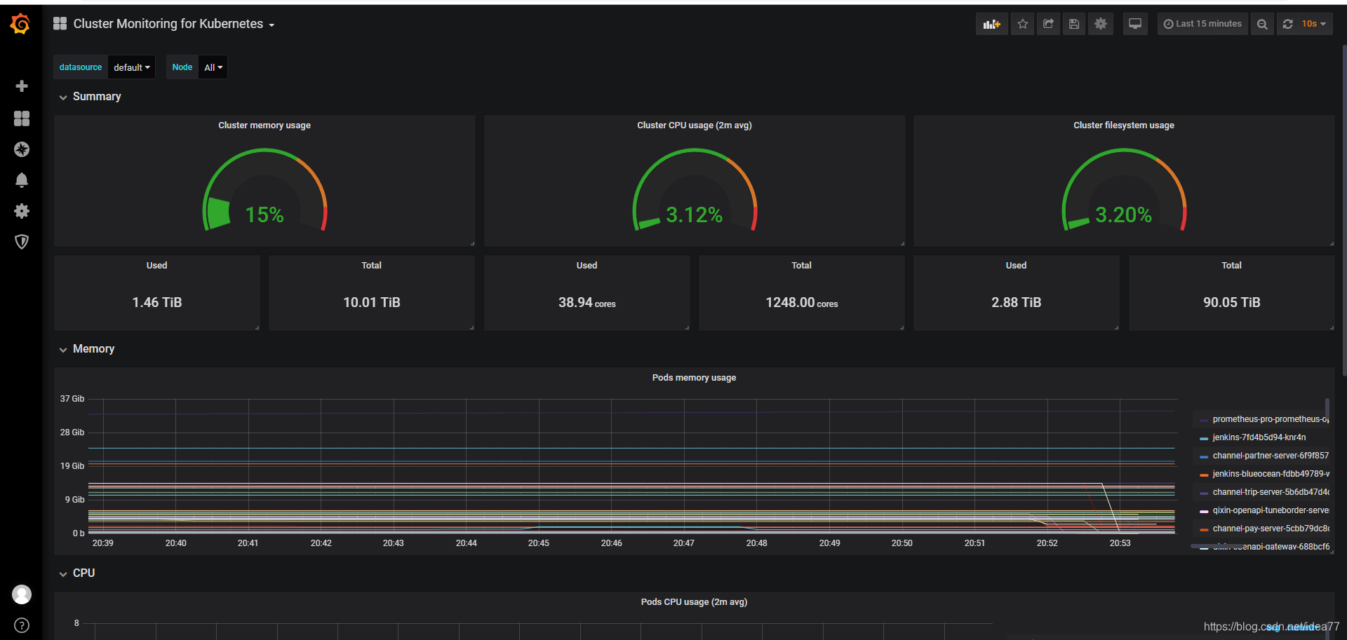Cycle view mode with monitor icon
Viewport: 1347px width, 640px height.
(1134, 24)
